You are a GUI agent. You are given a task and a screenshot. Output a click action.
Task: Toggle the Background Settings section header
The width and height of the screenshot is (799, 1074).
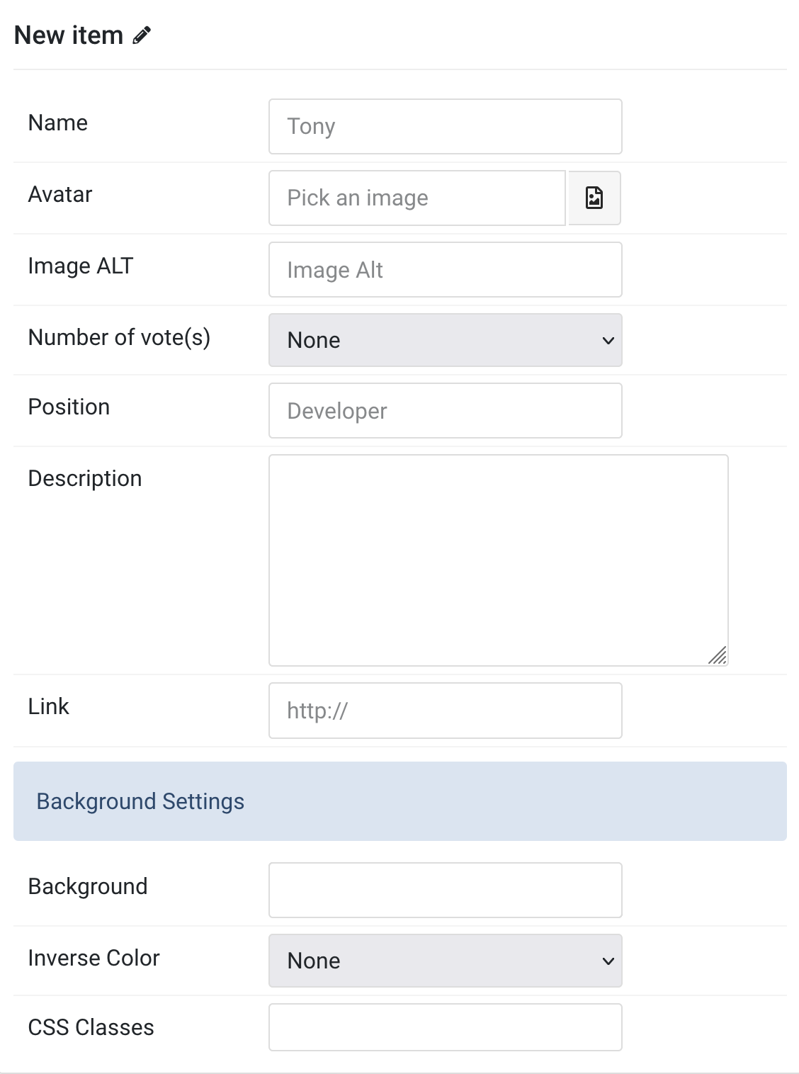pos(399,801)
